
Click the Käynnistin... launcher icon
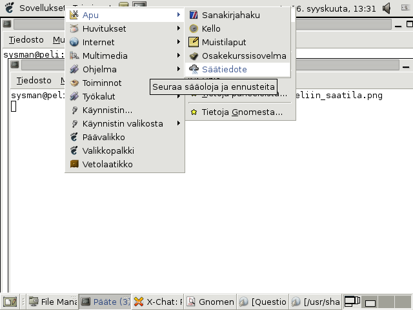point(74,110)
